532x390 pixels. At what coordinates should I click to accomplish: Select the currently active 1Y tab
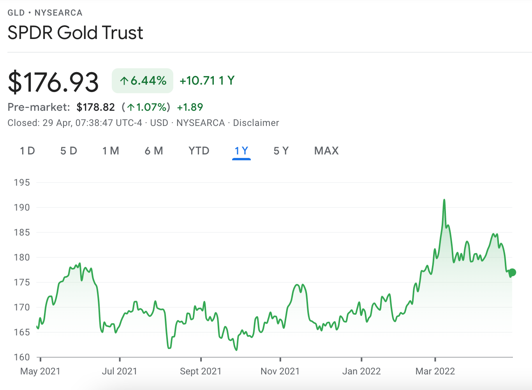tap(241, 151)
